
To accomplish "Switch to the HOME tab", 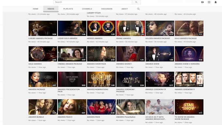I will [x=36, y=9].
